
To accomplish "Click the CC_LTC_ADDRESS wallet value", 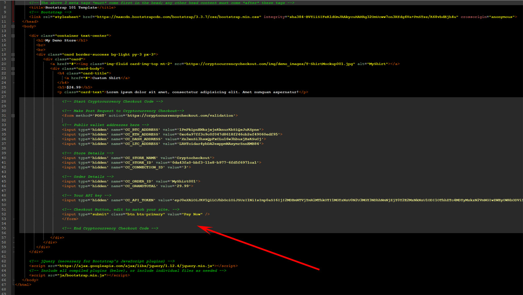I will click(219, 144).
